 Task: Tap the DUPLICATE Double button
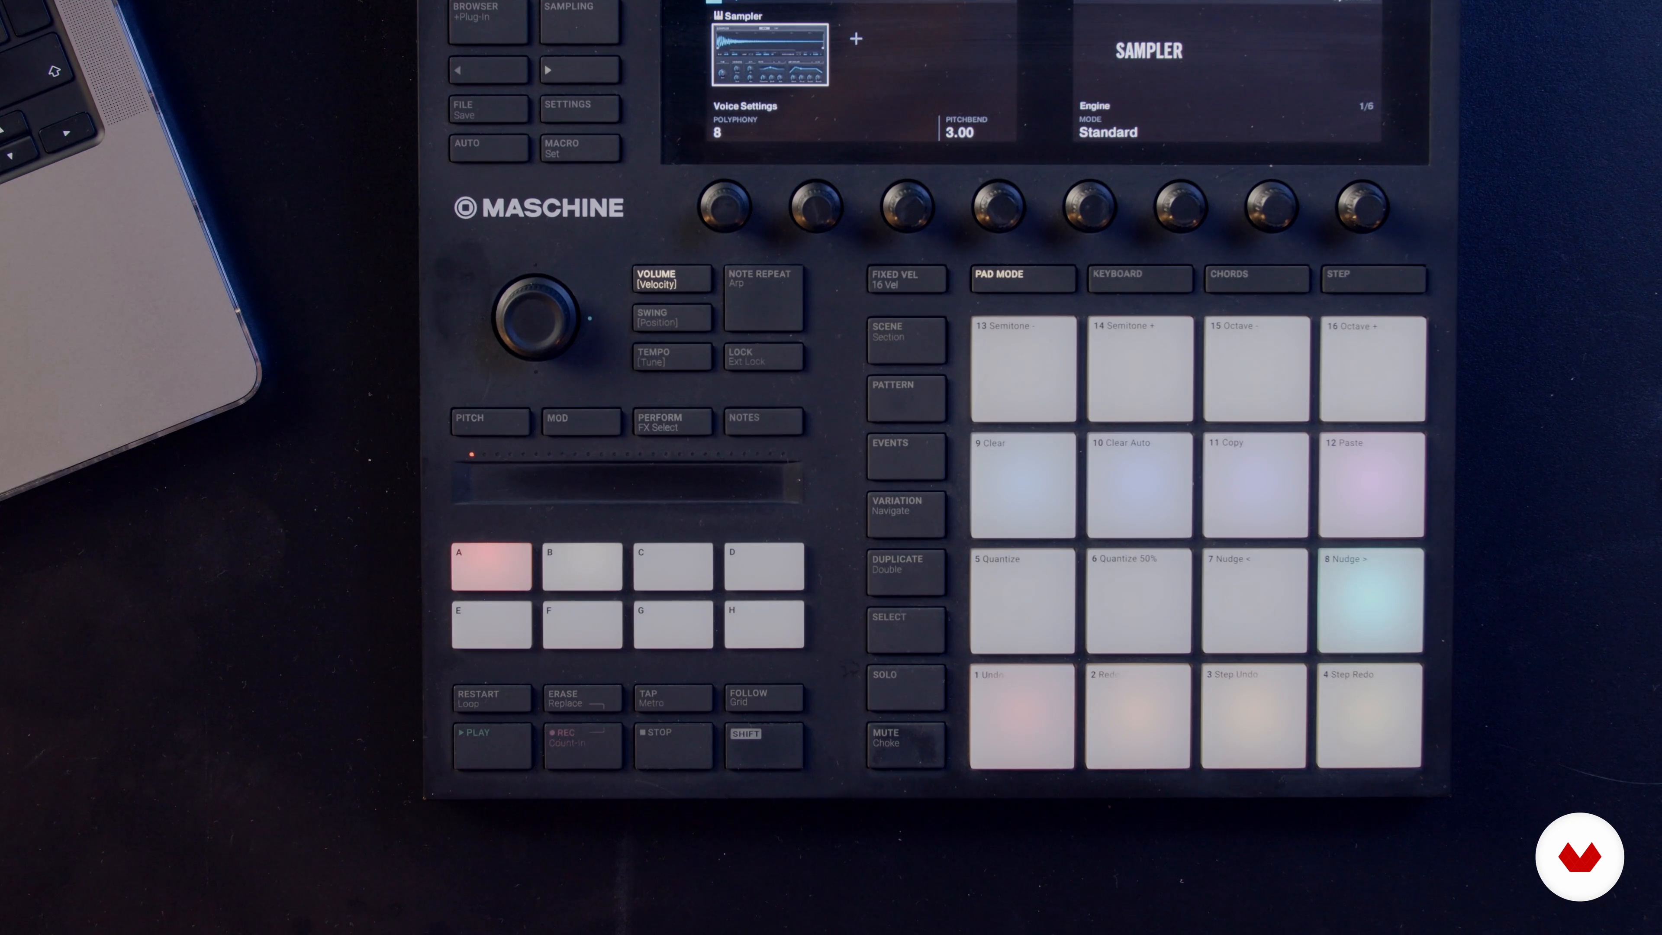tap(906, 572)
